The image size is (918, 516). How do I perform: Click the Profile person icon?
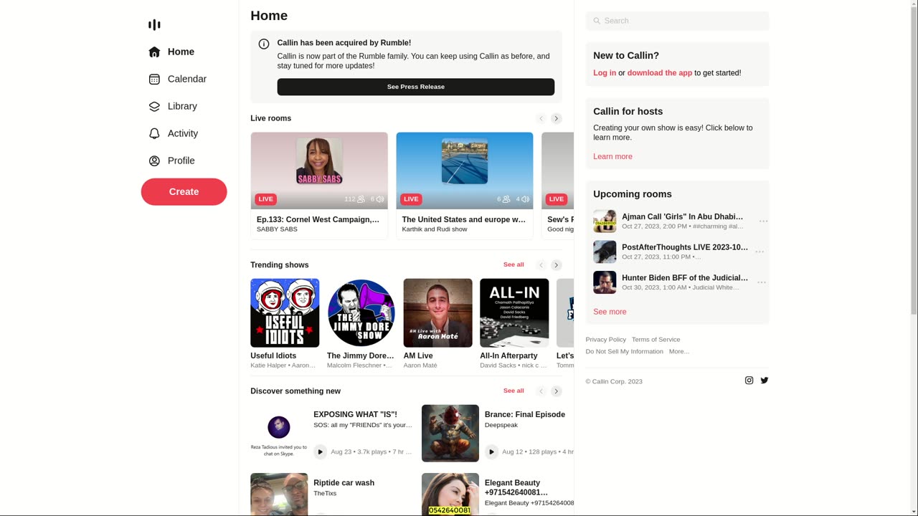coord(154,161)
